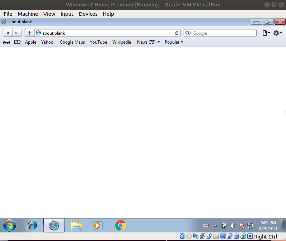Expand the search engine magnifier dropdown
Viewport: 286px width, 241px height.
point(188,33)
